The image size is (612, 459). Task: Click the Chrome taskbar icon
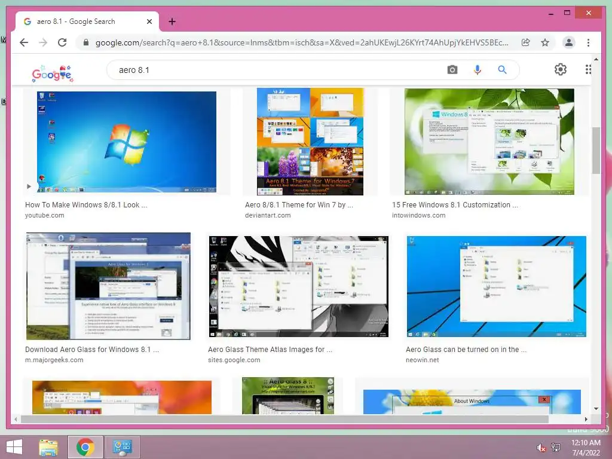click(x=85, y=447)
